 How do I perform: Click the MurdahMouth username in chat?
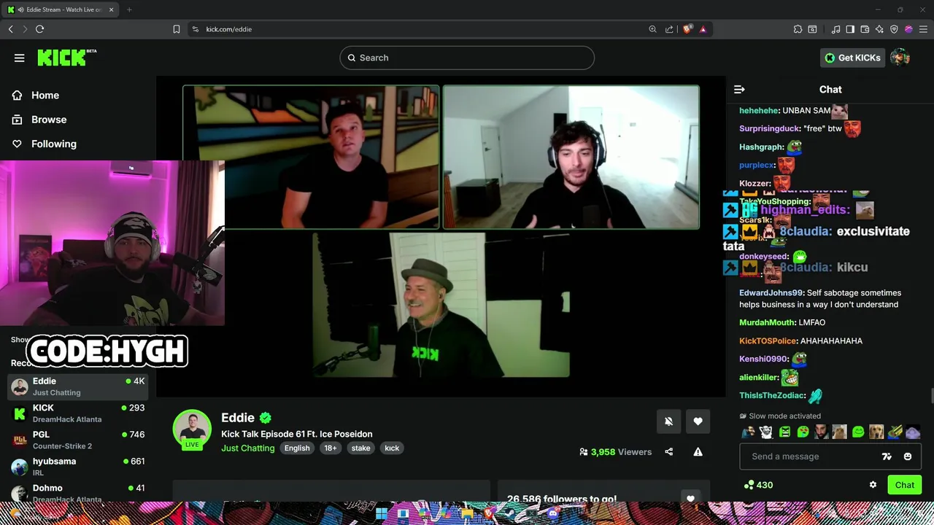[767, 322]
